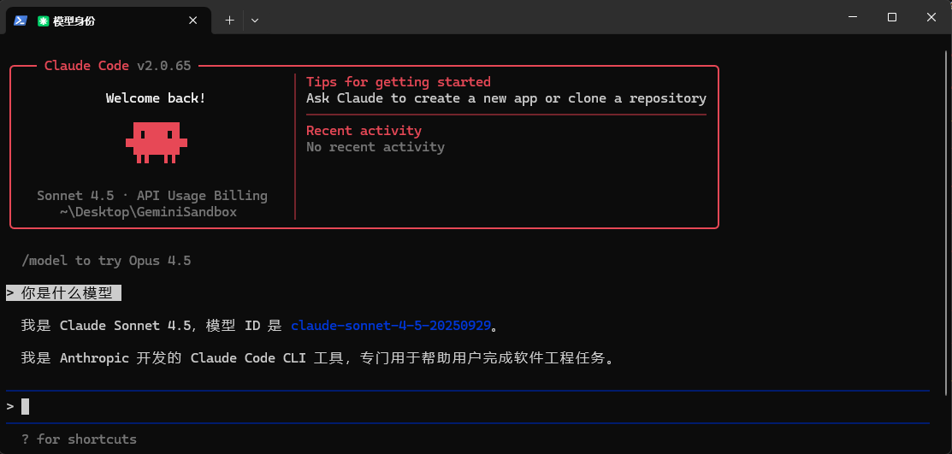This screenshot has width=952, height=454.
Task: Open a new terminal tab with plus button
Action: click(229, 21)
